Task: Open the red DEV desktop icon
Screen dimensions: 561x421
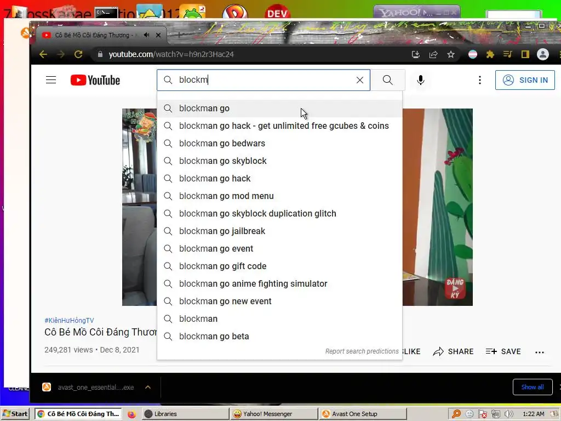Action: [x=277, y=13]
